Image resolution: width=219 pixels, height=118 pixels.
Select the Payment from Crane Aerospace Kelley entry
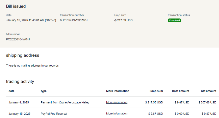coord(65,102)
